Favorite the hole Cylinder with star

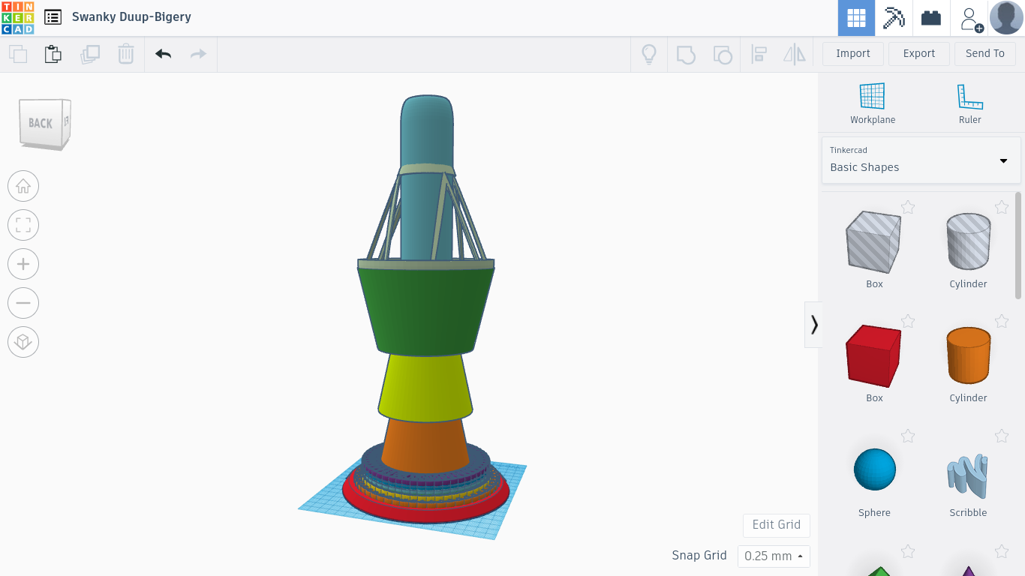(1002, 207)
